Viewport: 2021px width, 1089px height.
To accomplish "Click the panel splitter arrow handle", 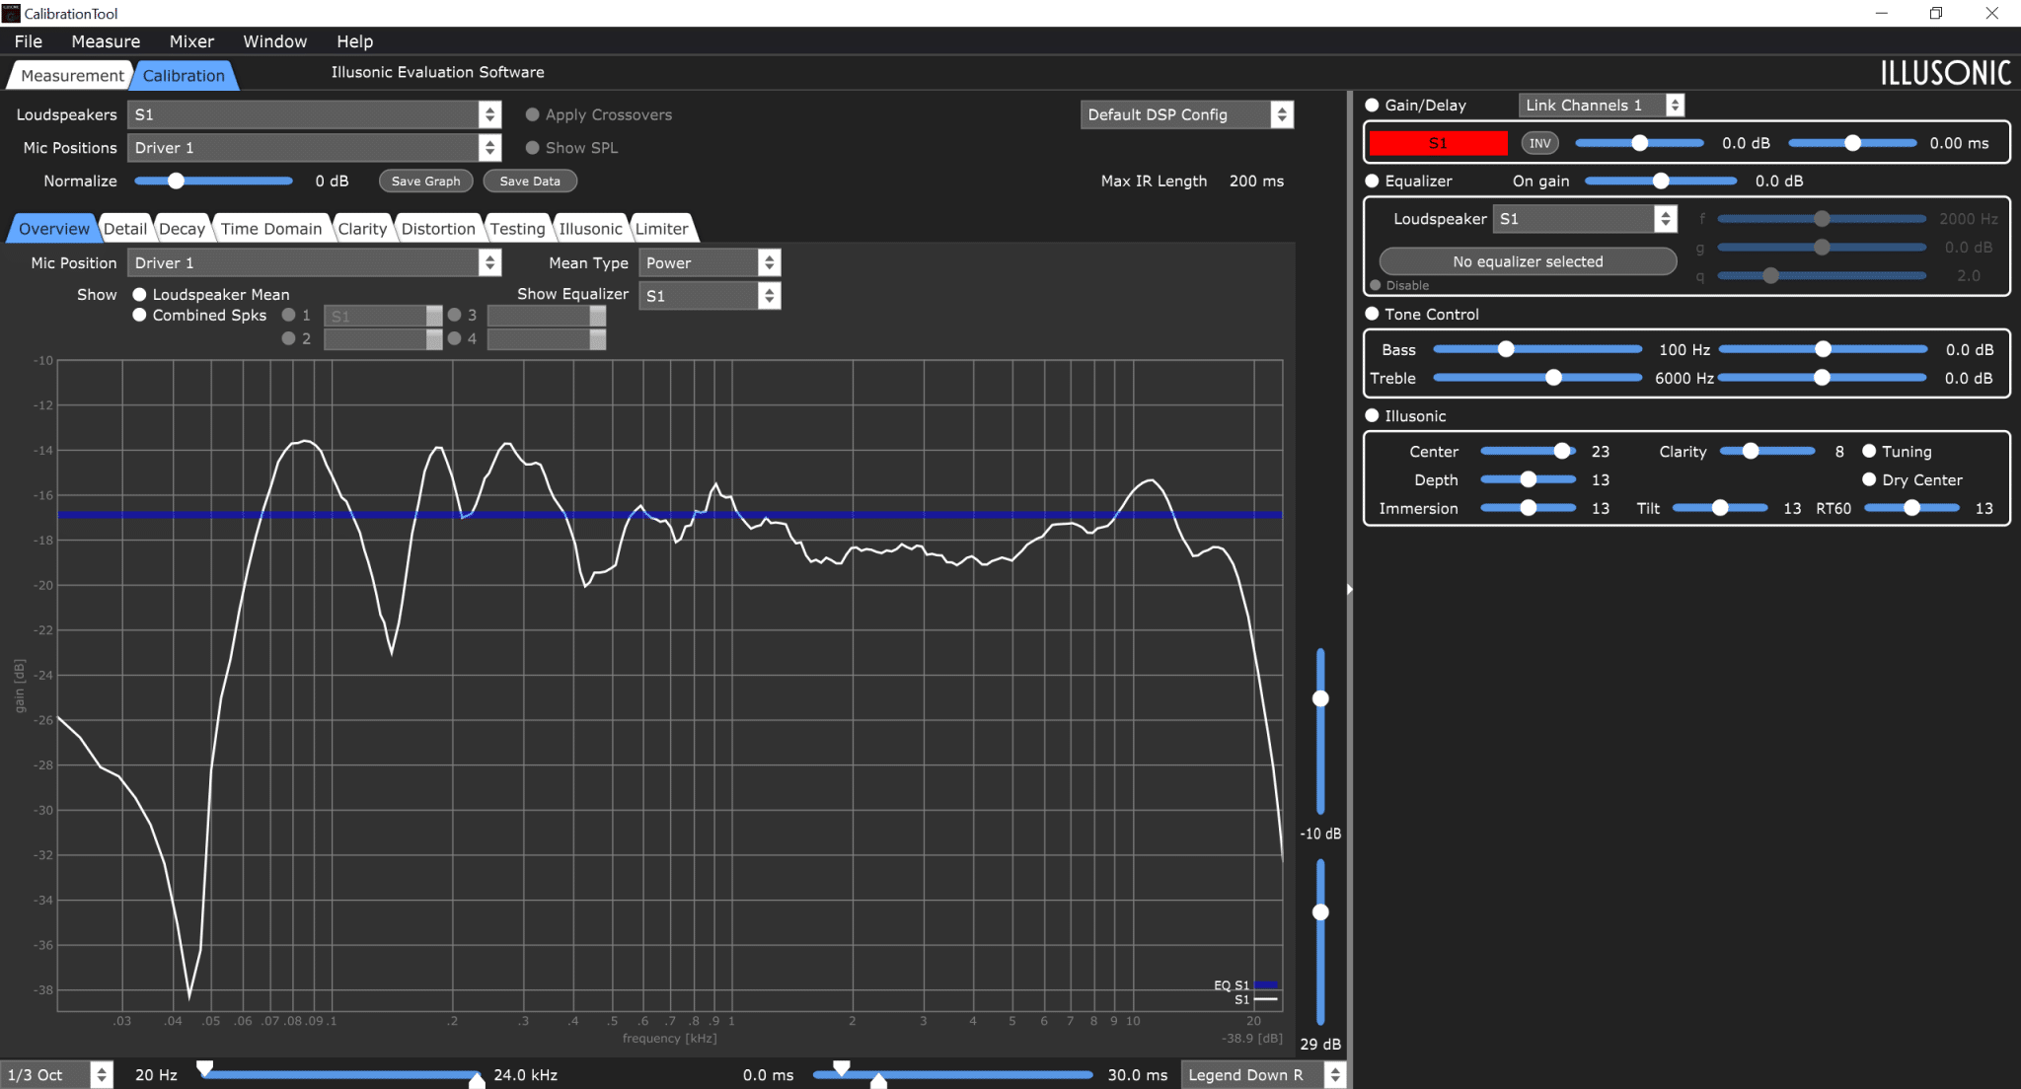I will (x=1349, y=589).
